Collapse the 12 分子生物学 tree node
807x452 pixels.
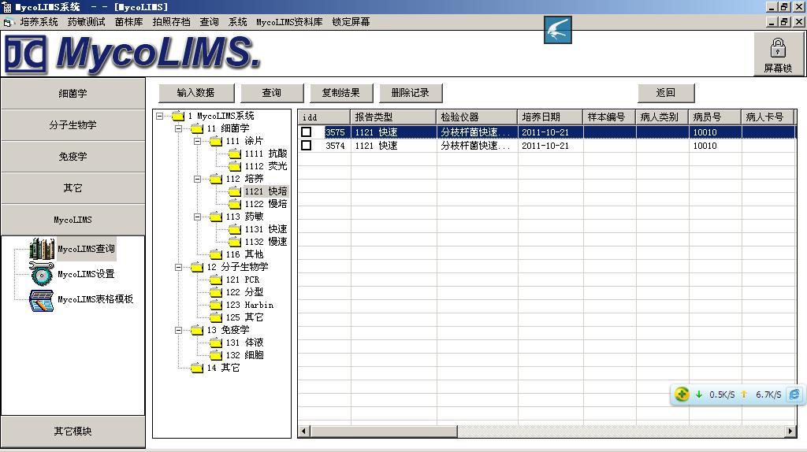pos(179,267)
